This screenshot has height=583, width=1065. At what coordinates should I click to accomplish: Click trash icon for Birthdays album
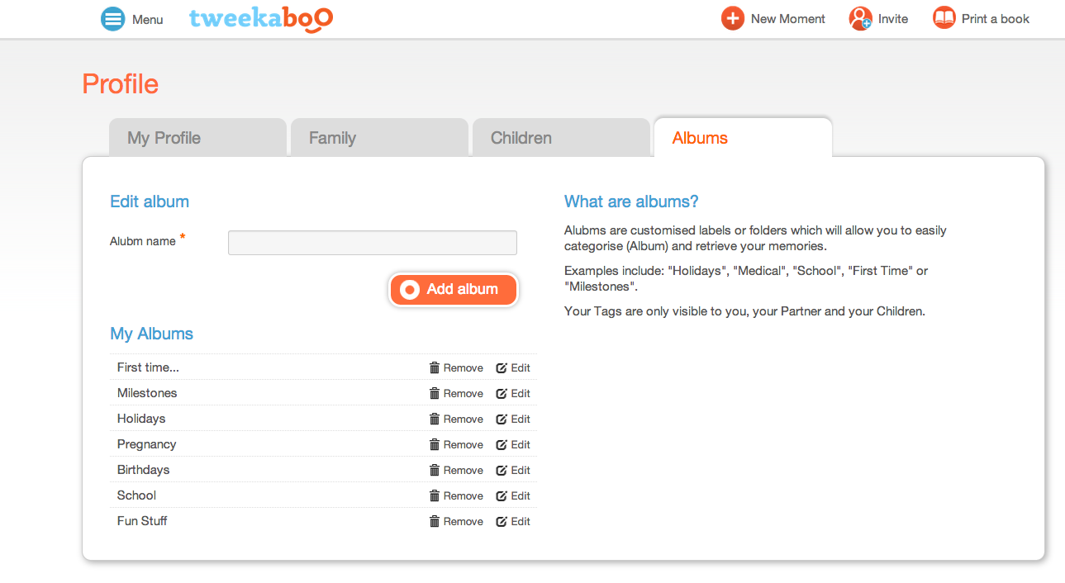click(435, 470)
